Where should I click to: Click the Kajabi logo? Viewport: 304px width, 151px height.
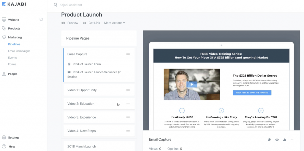coord(14,4)
